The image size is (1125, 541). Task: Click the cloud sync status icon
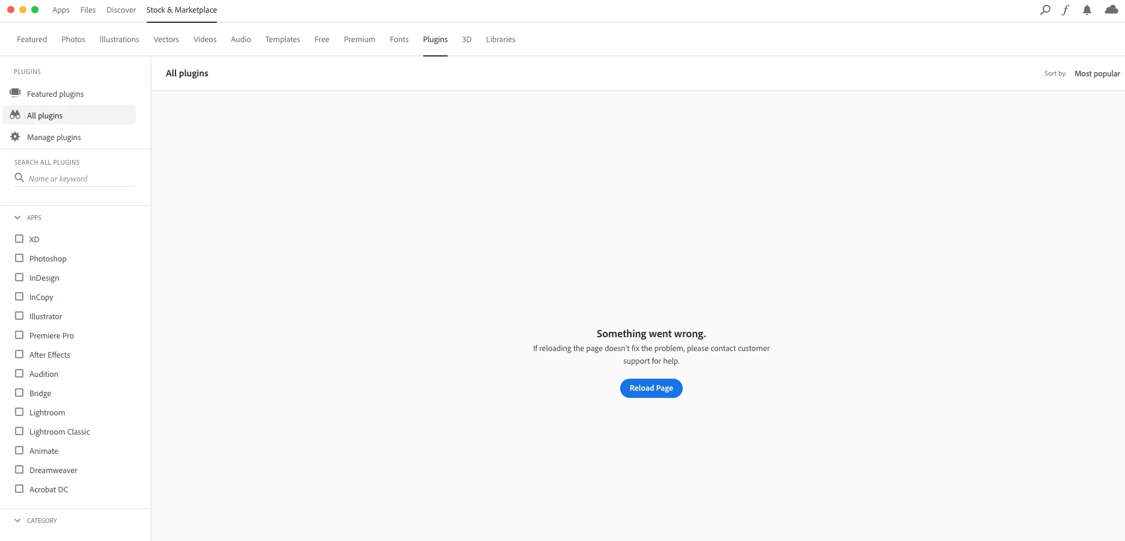click(1111, 10)
